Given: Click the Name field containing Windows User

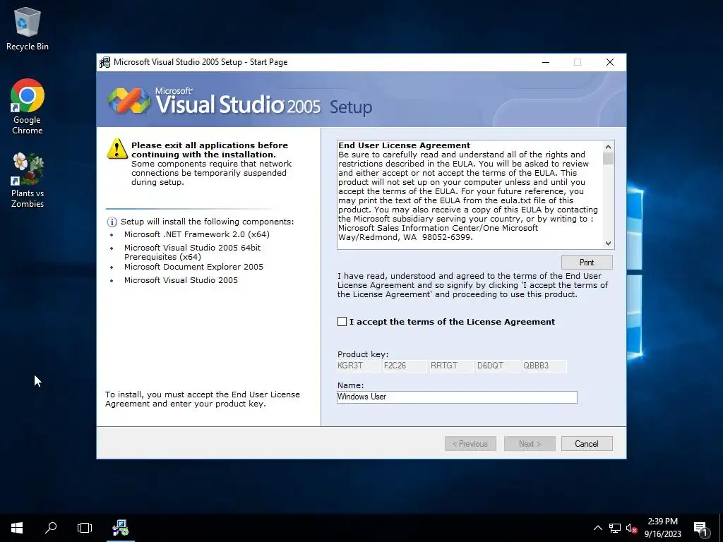Looking at the screenshot, I should point(457,397).
